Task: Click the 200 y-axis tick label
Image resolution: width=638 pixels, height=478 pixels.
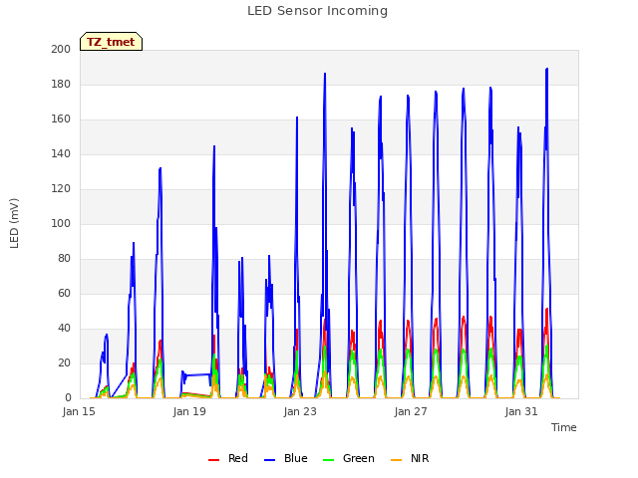Action: pos(61,49)
